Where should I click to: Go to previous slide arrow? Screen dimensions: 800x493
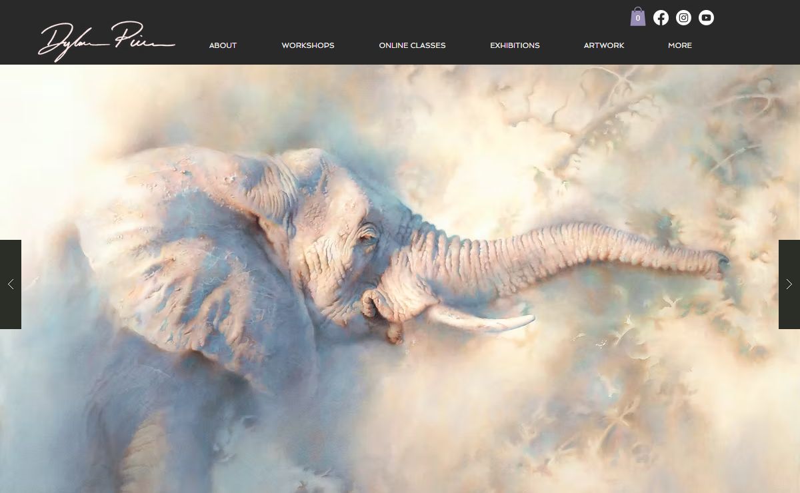tap(11, 284)
